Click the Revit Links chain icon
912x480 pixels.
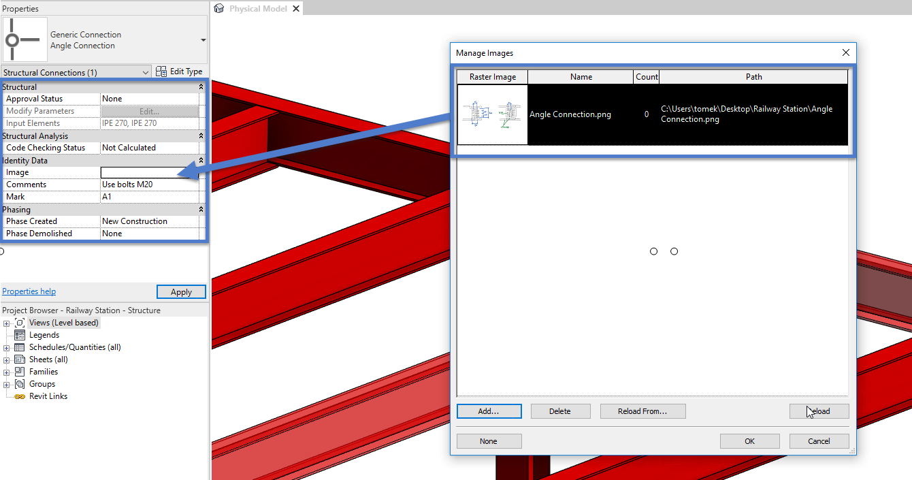(x=20, y=396)
